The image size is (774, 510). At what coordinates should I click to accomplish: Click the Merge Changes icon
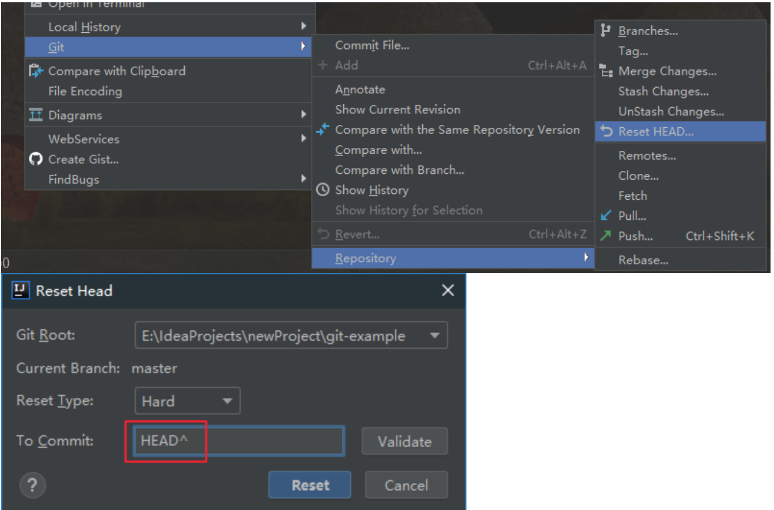coord(606,71)
